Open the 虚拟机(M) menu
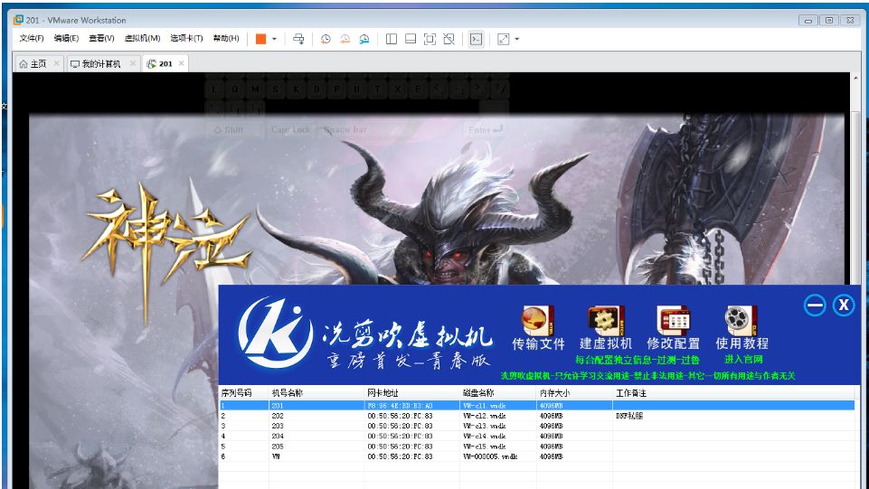This screenshot has width=869, height=489. click(142, 38)
